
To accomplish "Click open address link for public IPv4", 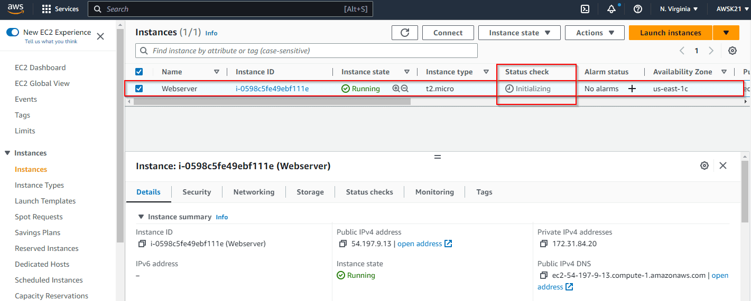I will click(x=425, y=244).
